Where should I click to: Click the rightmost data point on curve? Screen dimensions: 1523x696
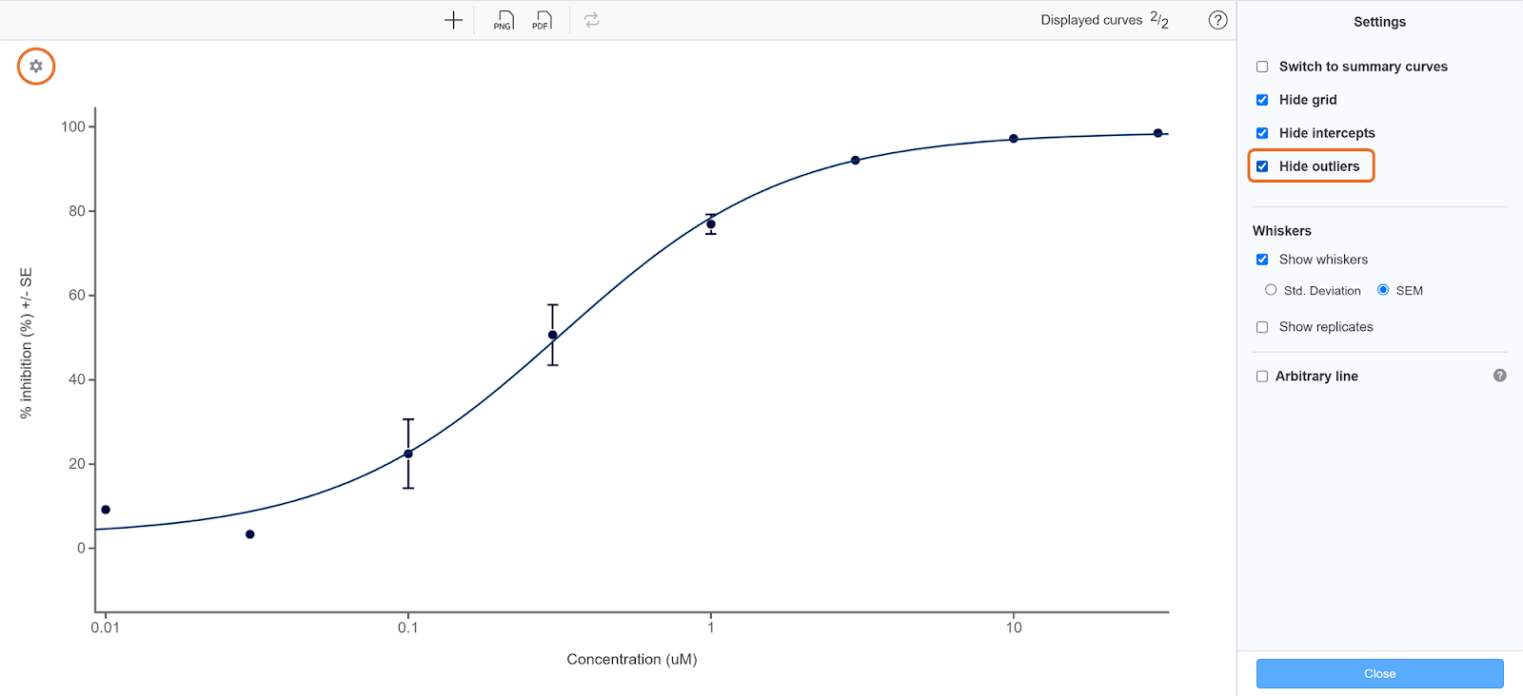(x=1157, y=133)
